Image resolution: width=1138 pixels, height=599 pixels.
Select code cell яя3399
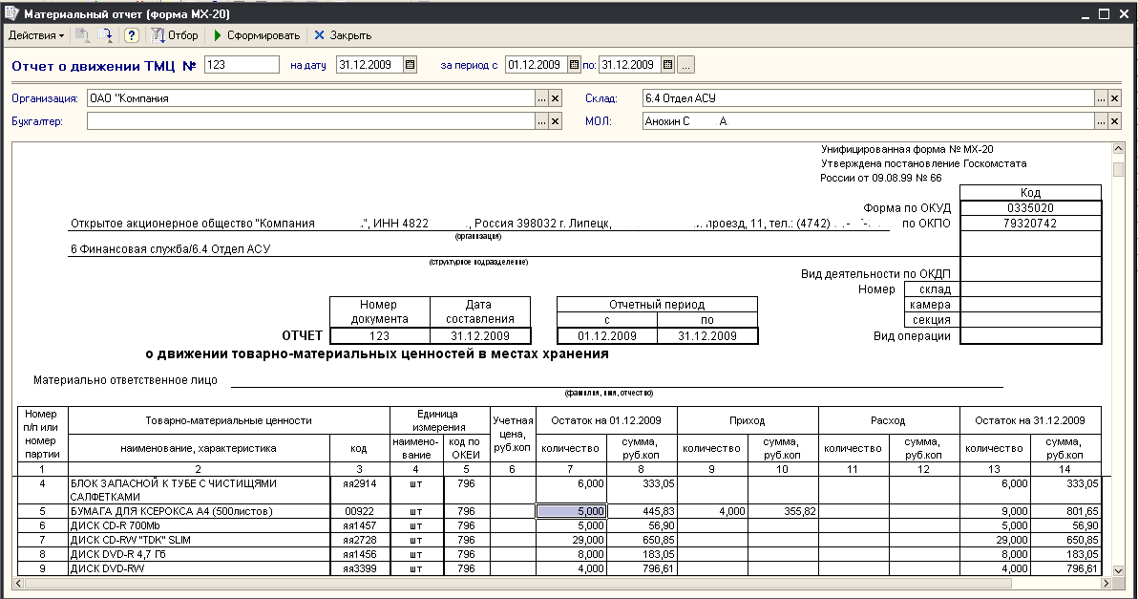coord(360,568)
